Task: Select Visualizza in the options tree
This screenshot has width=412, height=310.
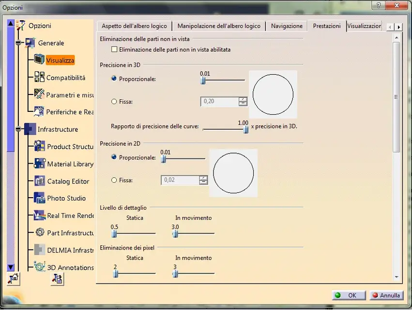Action: click(60, 60)
